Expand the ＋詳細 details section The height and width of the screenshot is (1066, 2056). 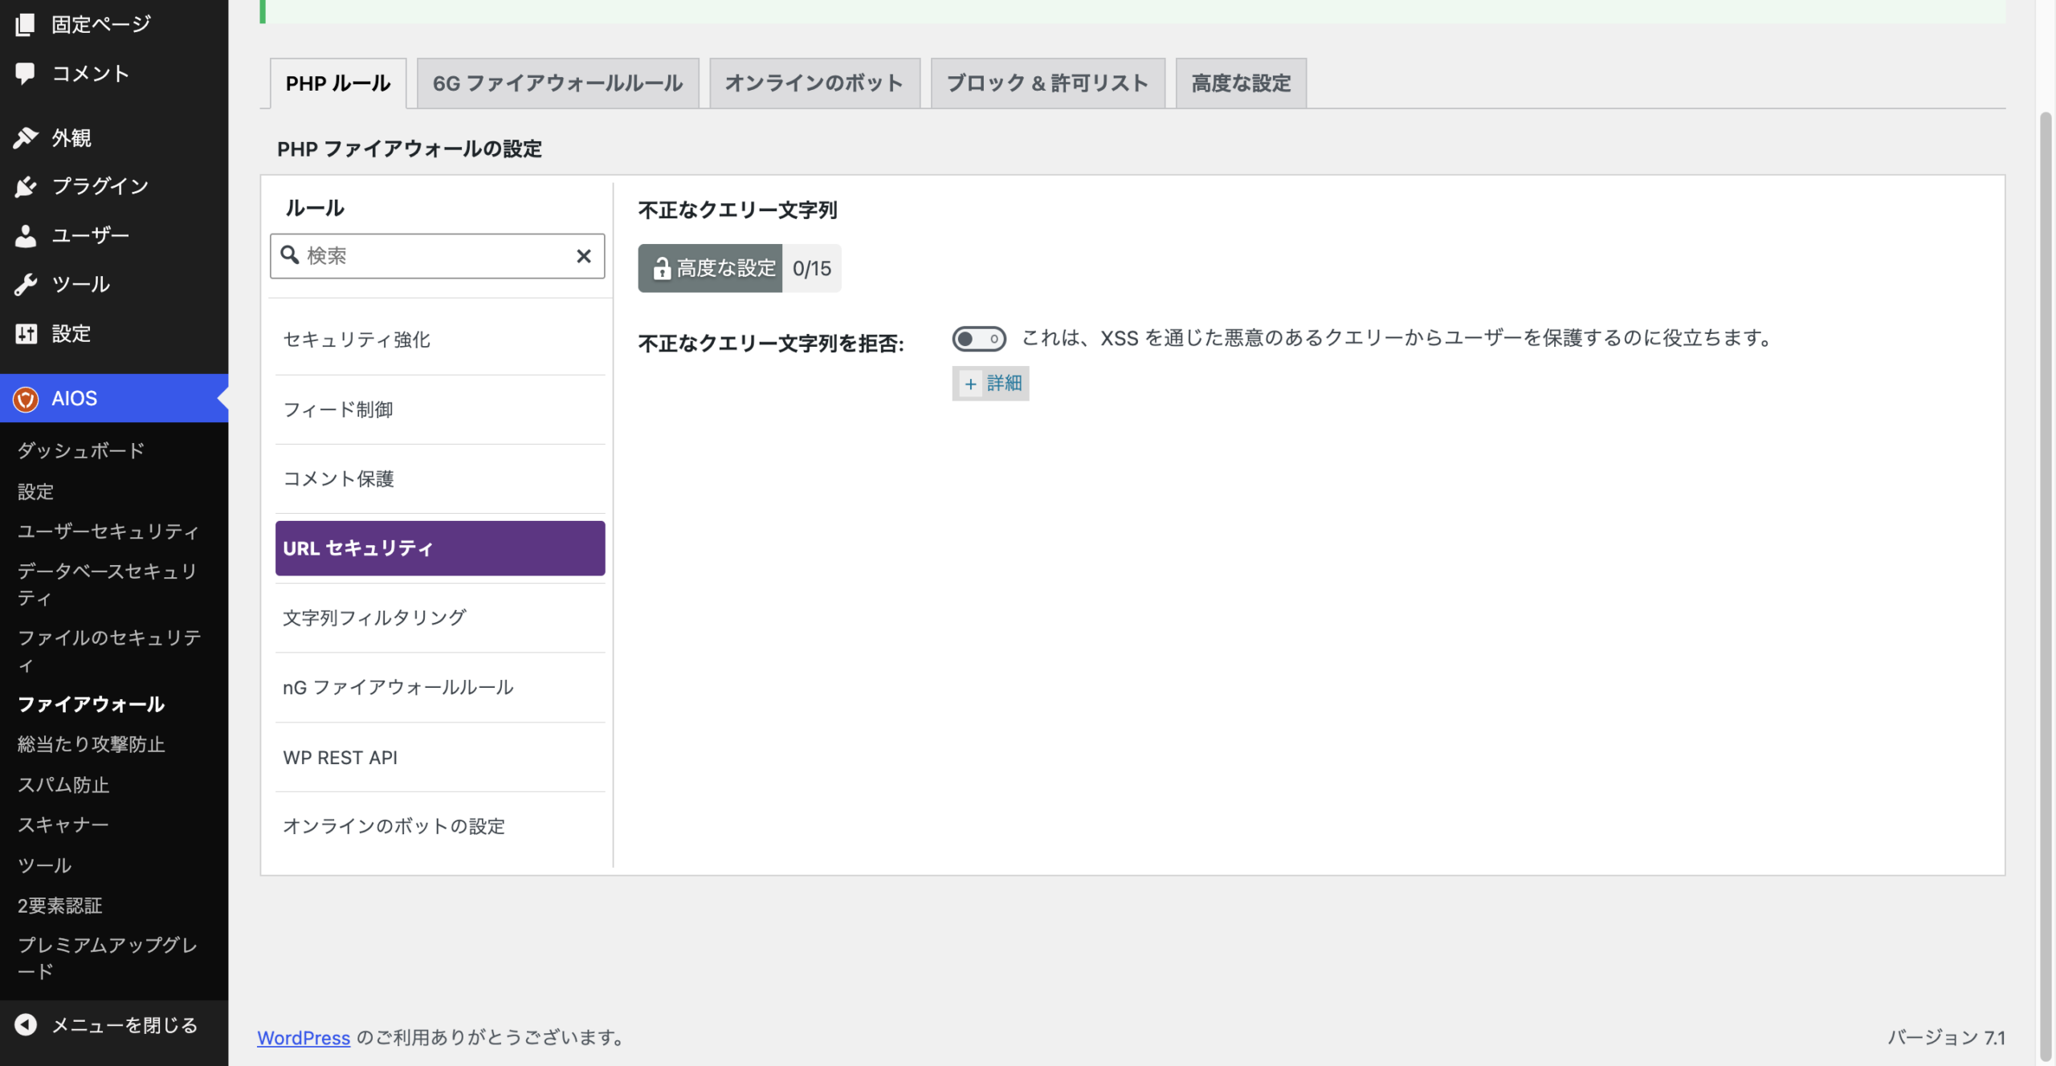coord(990,383)
